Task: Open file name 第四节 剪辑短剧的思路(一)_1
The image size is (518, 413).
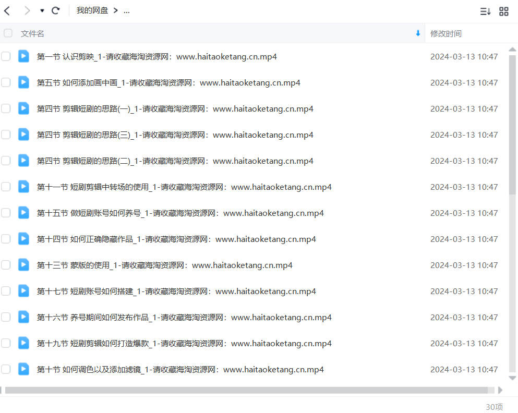Action: coord(175,109)
